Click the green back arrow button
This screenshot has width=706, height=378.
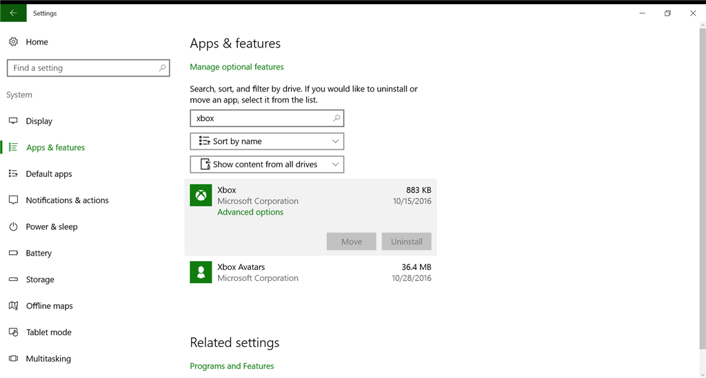pos(13,13)
